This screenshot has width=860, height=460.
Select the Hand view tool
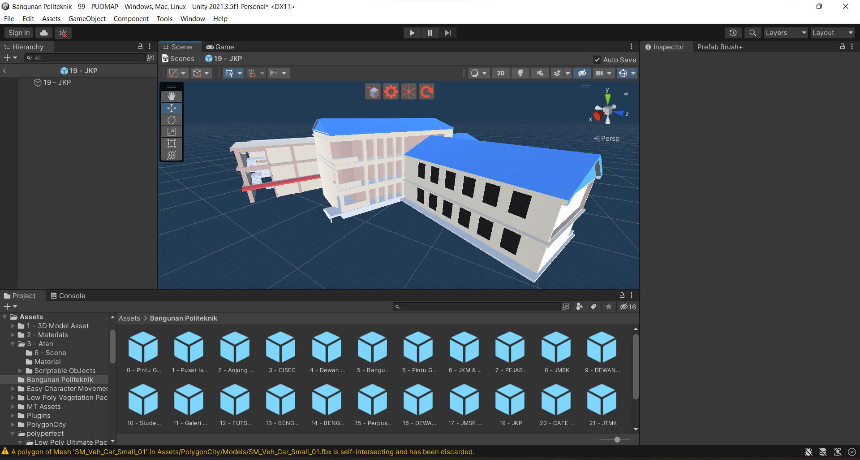pyautogui.click(x=172, y=96)
